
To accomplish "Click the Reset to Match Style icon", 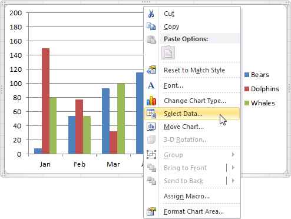I will tap(151, 70).
